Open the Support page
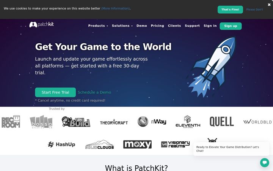 pyautogui.click(x=192, y=26)
